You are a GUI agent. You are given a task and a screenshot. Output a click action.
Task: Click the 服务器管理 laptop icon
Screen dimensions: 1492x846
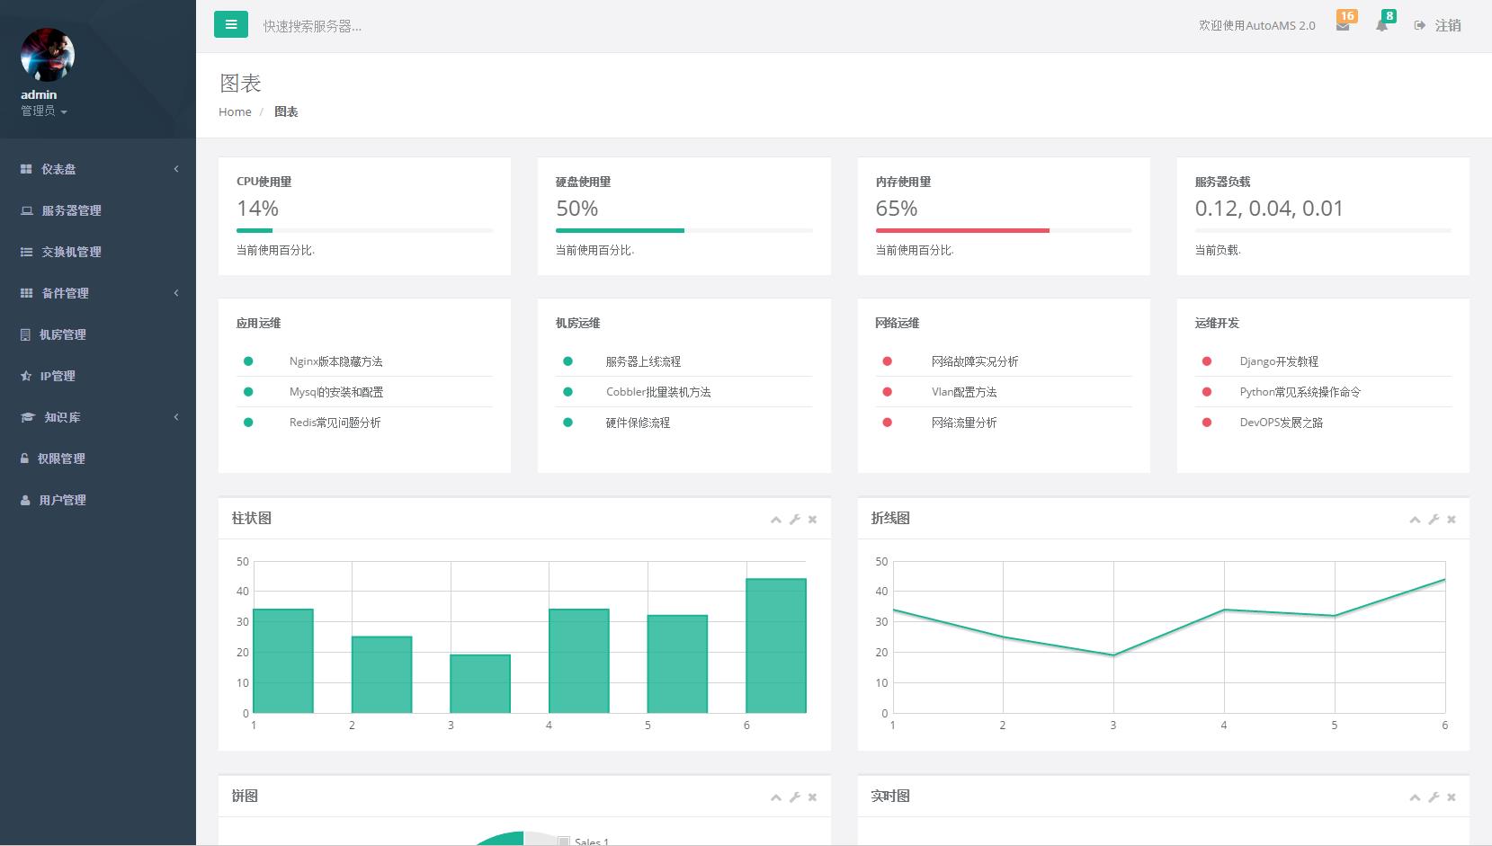tap(26, 210)
